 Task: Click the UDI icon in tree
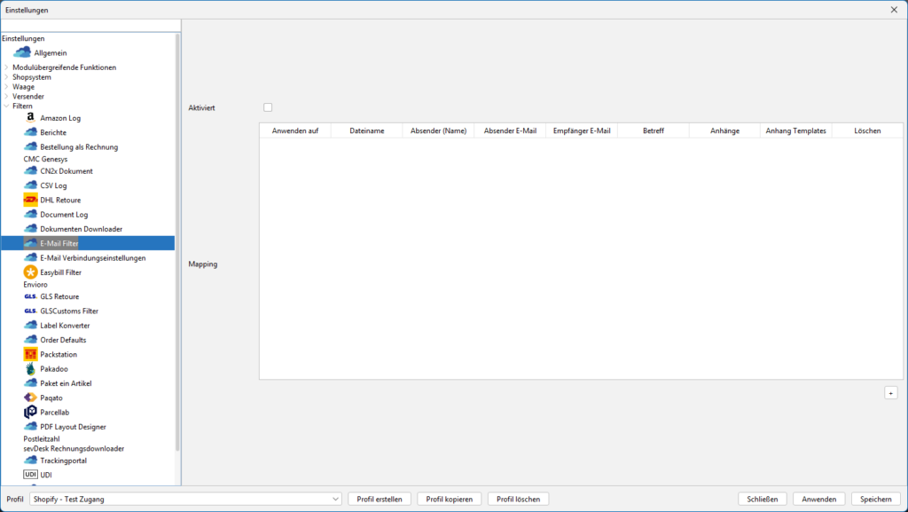31,475
